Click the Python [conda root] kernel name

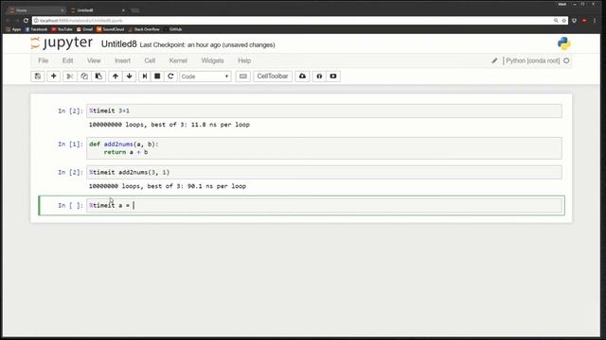click(x=532, y=60)
